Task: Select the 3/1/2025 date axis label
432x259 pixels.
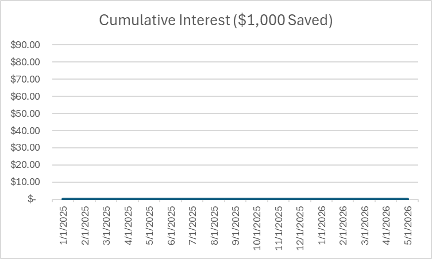Action: [x=106, y=225]
